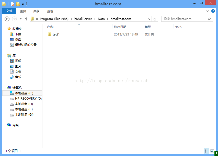Select 库 libraries in sidebar
The image size is (218, 156).
[14, 56]
